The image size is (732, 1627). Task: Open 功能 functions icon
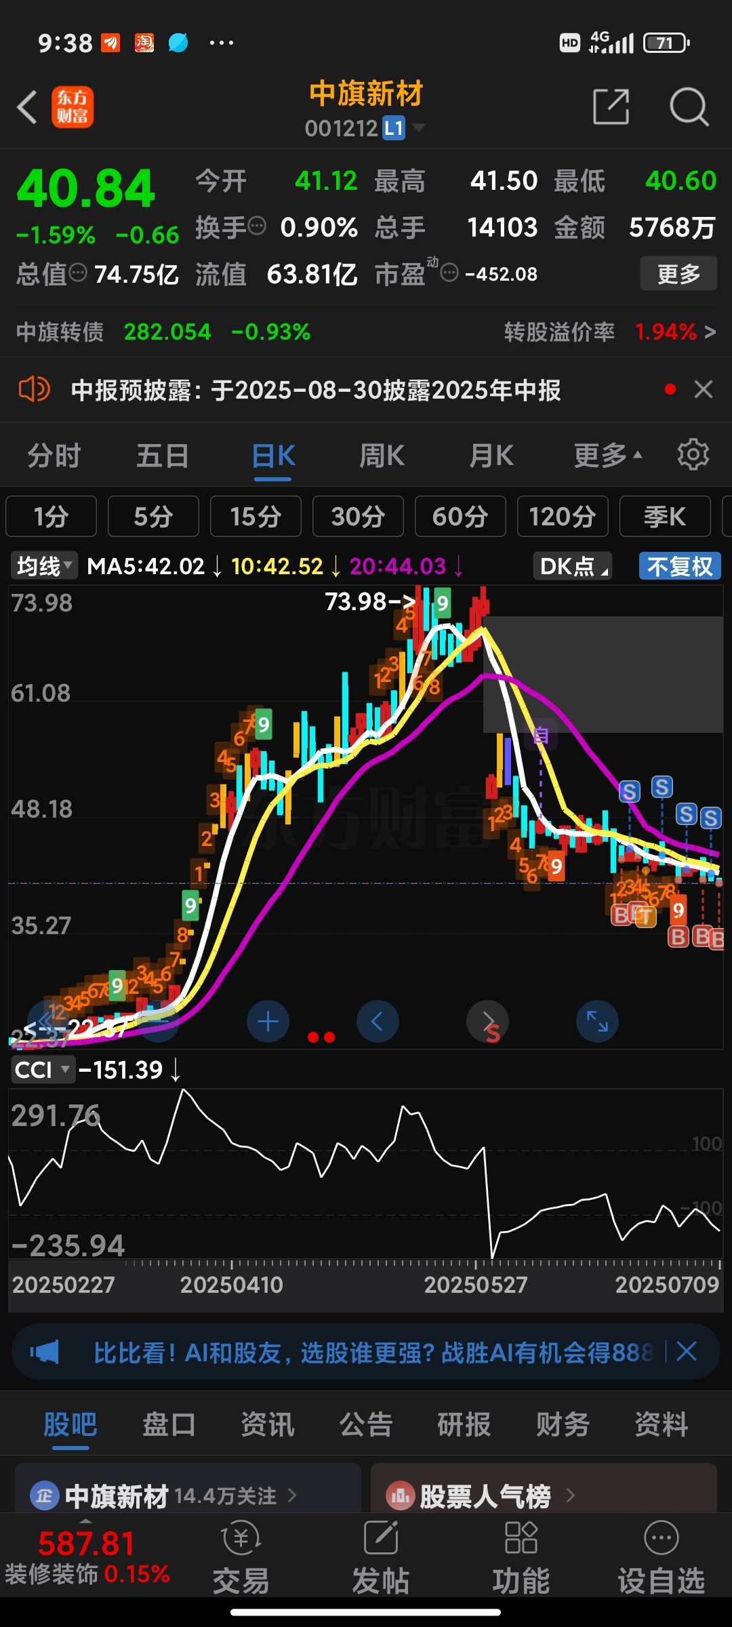click(x=521, y=1559)
